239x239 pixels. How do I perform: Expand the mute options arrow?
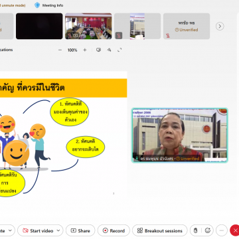pos(10,230)
